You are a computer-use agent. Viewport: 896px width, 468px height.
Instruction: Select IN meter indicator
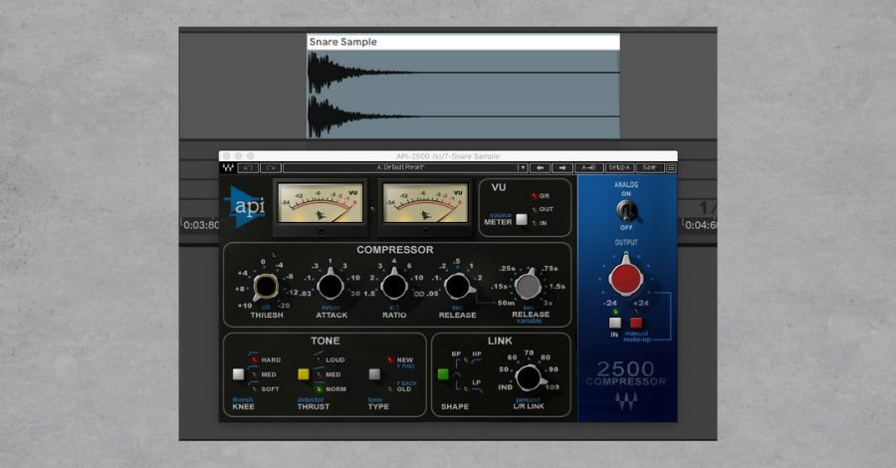pyautogui.click(x=535, y=223)
